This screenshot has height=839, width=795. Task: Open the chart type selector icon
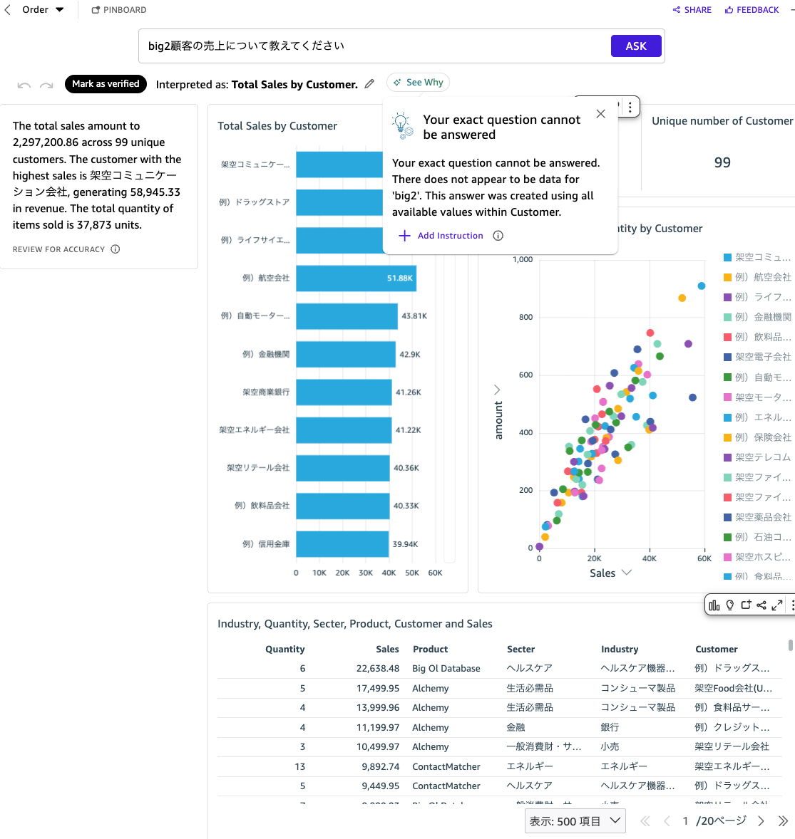(x=714, y=604)
